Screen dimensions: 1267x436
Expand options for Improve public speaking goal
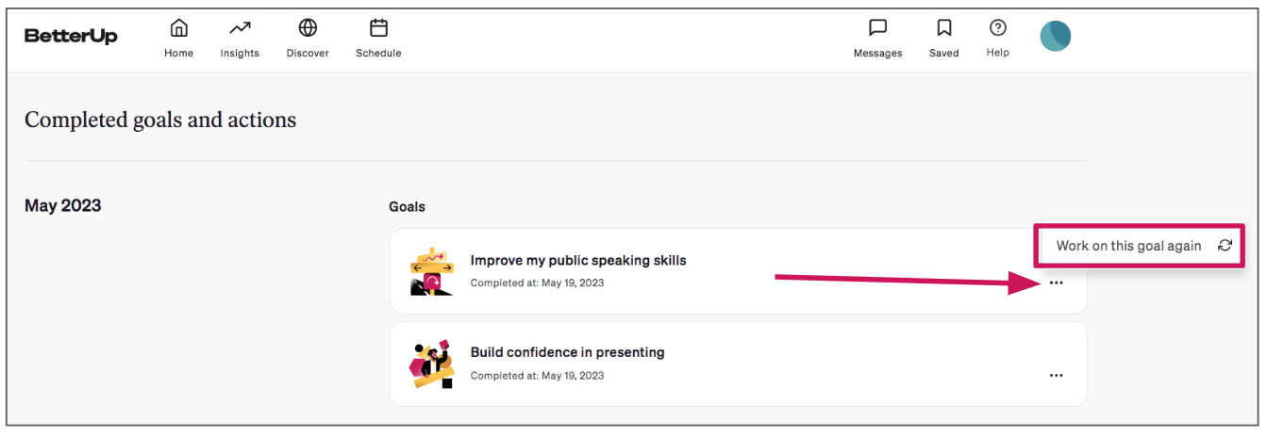click(x=1056, y=283)
